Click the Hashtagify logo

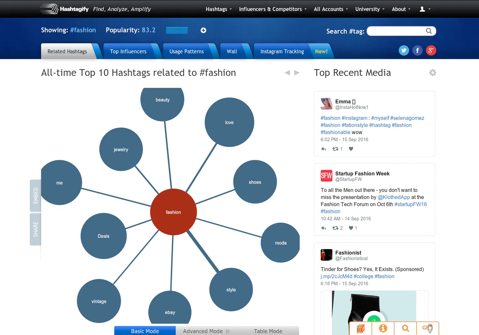point(64,9)
